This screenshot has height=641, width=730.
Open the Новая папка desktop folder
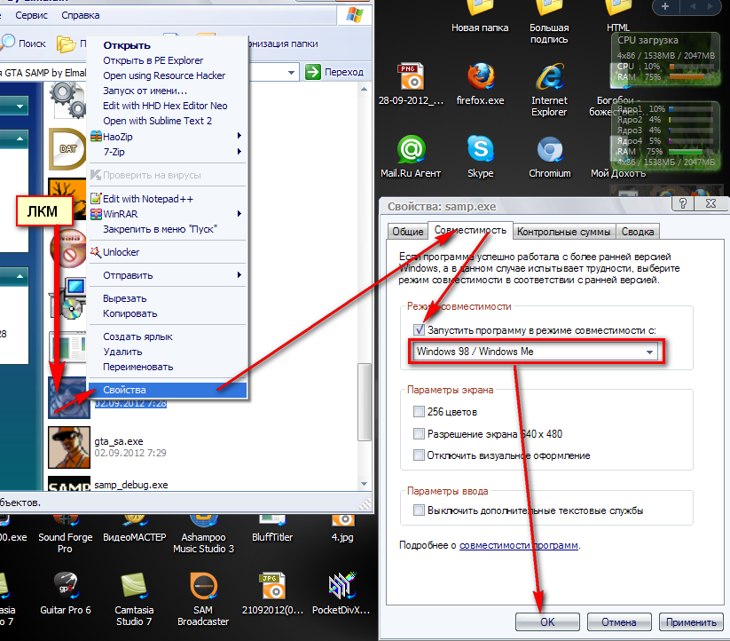(x=480, y=9)
